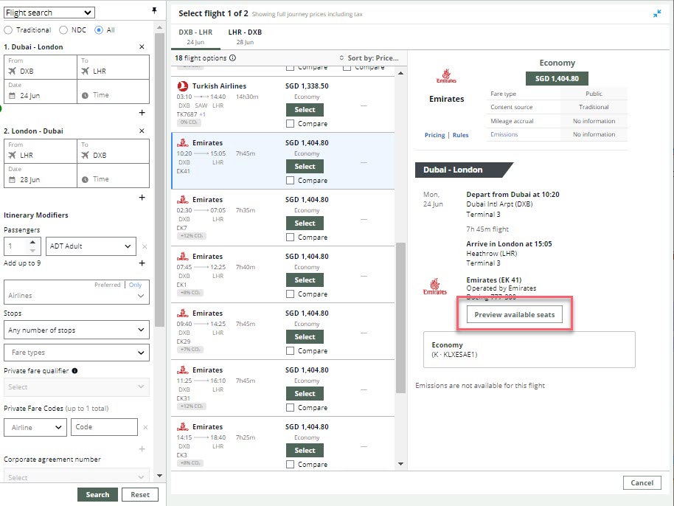This screenshot has width=674, height=506.
Task: Click the clock icon for London - Dubai time
Action: [x=85, y=180]
